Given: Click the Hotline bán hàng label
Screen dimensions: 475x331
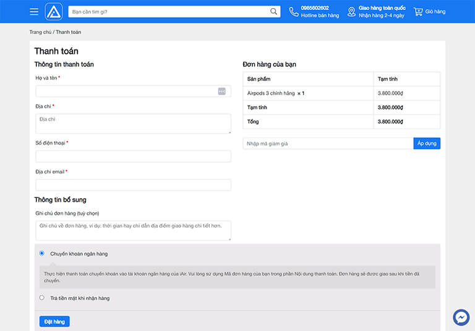Looking at the screenshot, I should click(320, 15).
